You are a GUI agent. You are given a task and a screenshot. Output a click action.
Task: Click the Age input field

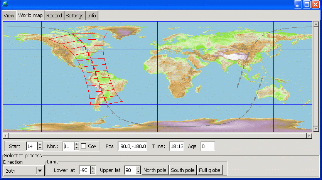click(x=207, y=146)
